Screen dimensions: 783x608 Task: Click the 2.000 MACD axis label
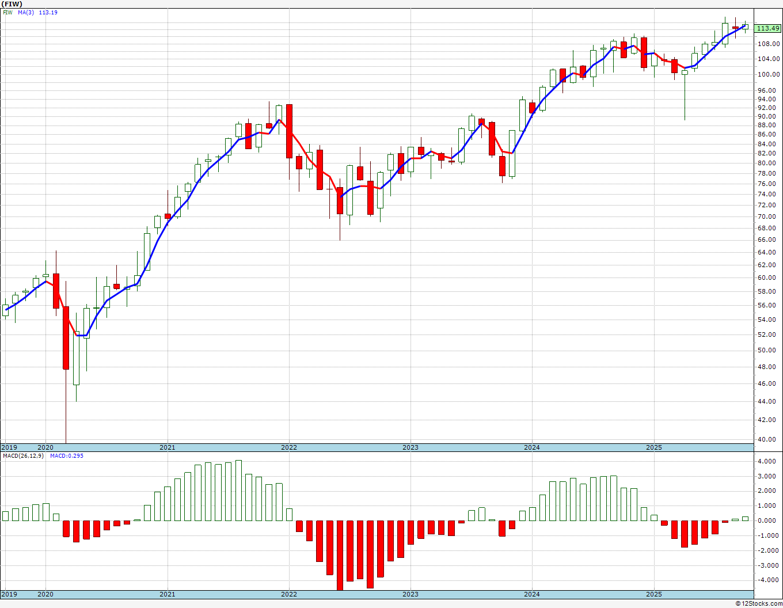(768, 491)
